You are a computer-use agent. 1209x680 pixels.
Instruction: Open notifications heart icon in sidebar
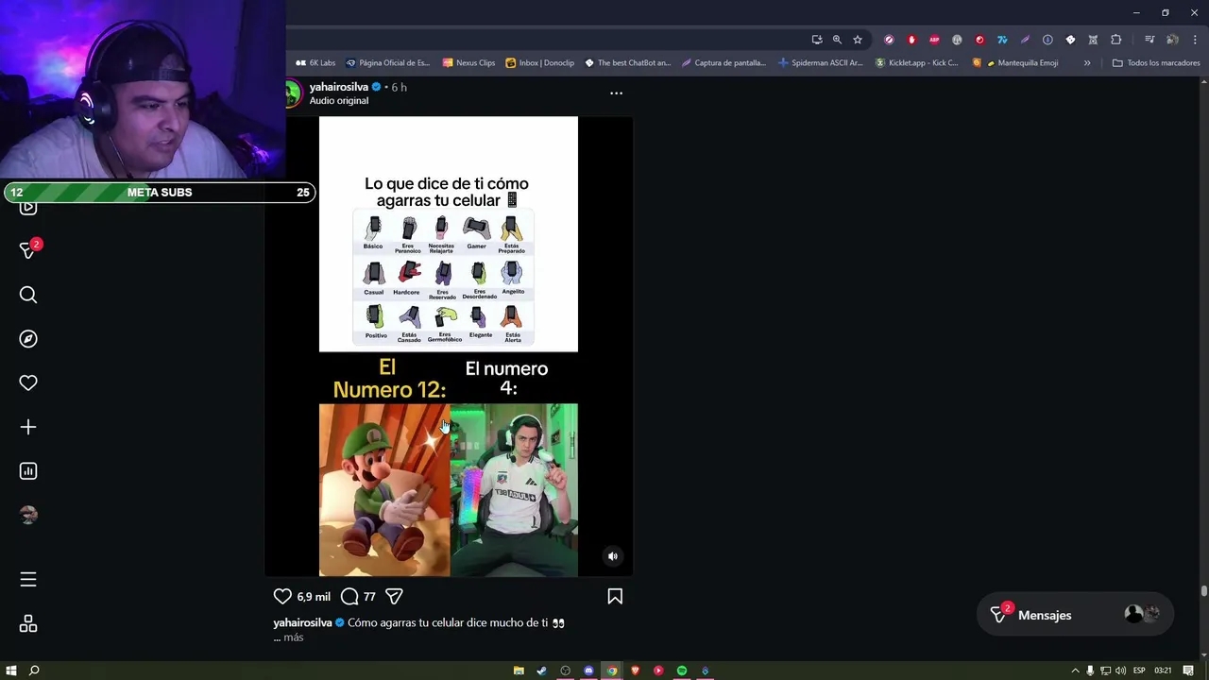(28, 382)
